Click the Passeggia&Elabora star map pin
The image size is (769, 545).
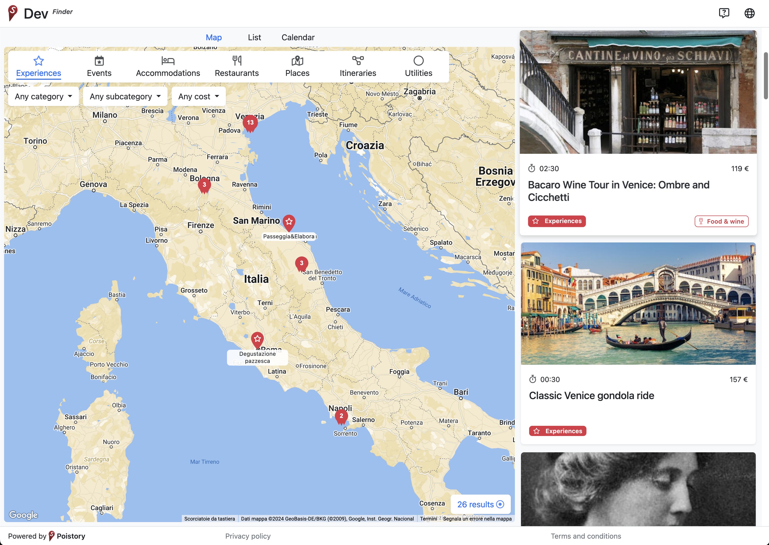click(x=289, y=223)
